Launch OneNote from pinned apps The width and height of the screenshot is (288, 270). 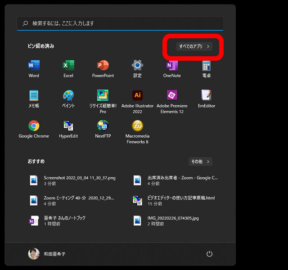coord(172,66)
